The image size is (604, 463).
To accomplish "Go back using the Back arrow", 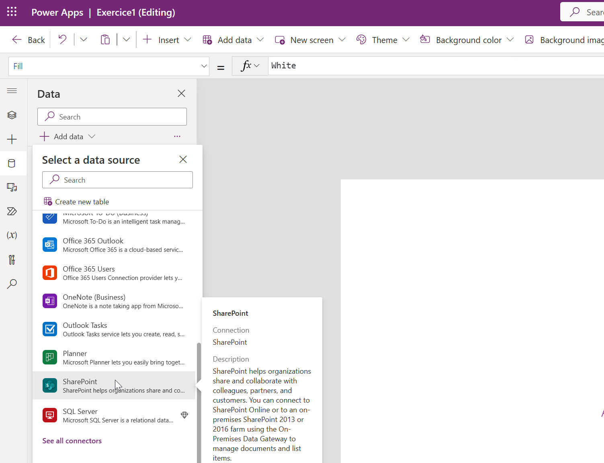I will click(x=28, y=40).
